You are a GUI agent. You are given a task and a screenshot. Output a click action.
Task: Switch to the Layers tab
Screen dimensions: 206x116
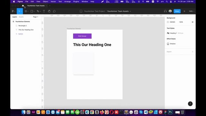coord(14,17)
